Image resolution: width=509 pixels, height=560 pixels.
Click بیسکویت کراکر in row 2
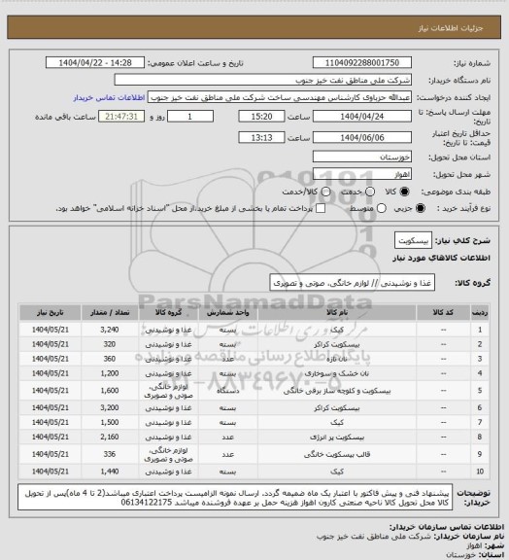tap(337, 344)
